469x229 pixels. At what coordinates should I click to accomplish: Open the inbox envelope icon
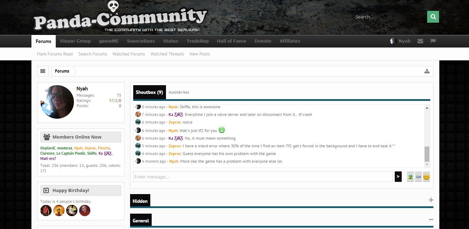420,41
